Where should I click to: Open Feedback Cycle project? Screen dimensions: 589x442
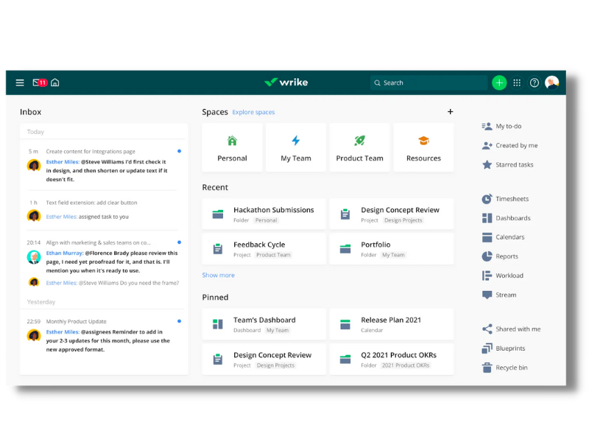click(264, 249)
